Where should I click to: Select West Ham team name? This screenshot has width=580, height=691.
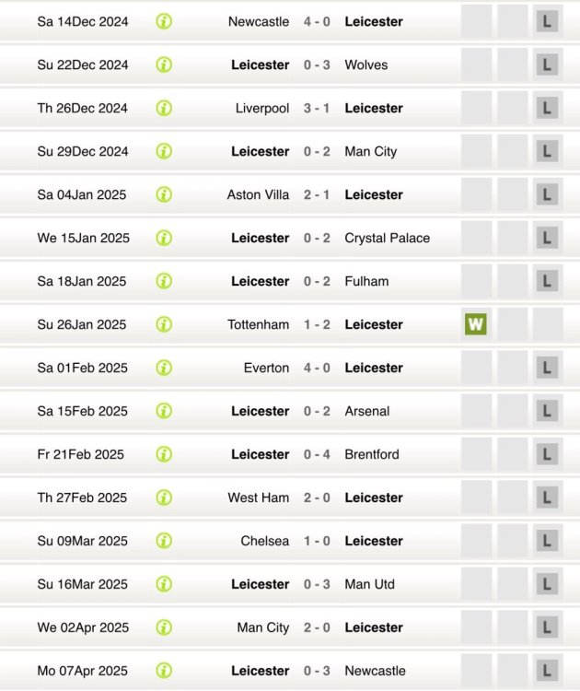[x=259, y=498]
